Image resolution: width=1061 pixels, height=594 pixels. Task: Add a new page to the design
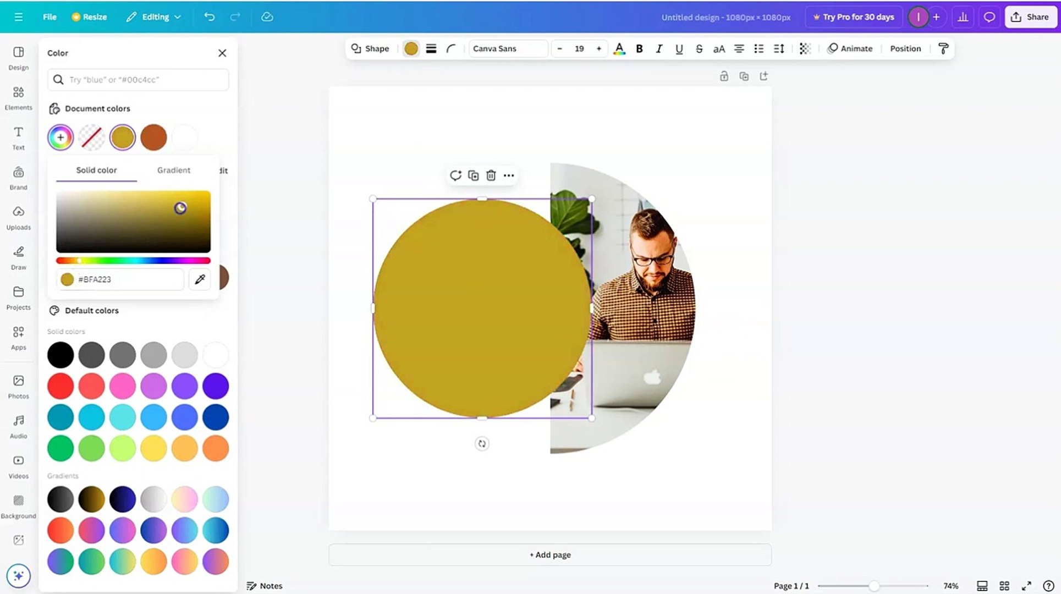pyautogui.click(x=549, y=554)
